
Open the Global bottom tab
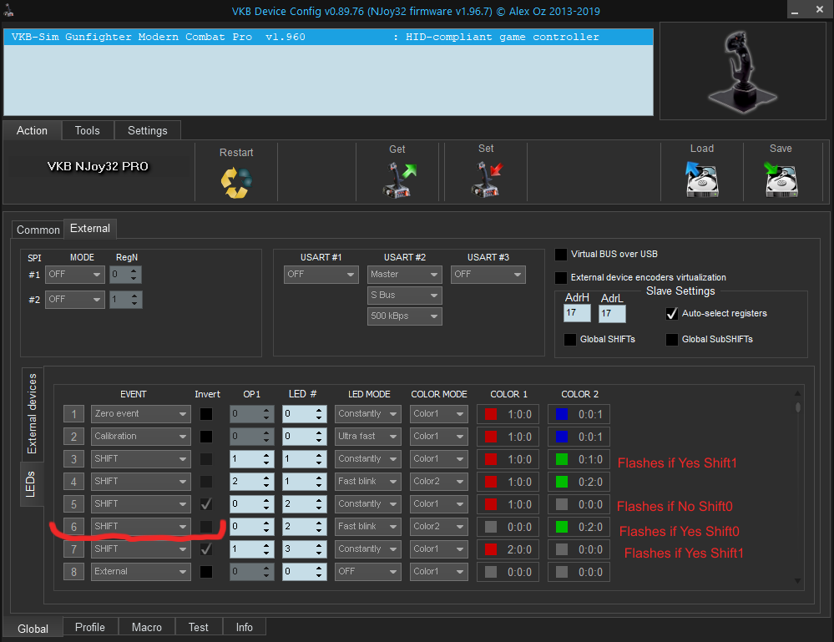pyautogui.click(x=33, y=629)
